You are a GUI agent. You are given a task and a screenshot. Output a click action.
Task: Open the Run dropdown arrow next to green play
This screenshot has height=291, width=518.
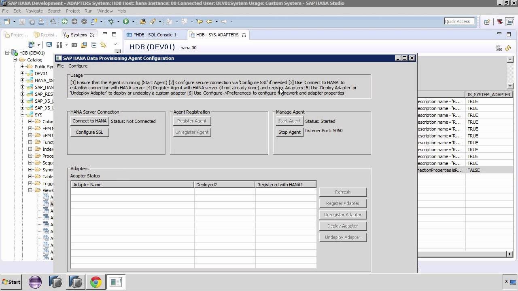point(133,21)
